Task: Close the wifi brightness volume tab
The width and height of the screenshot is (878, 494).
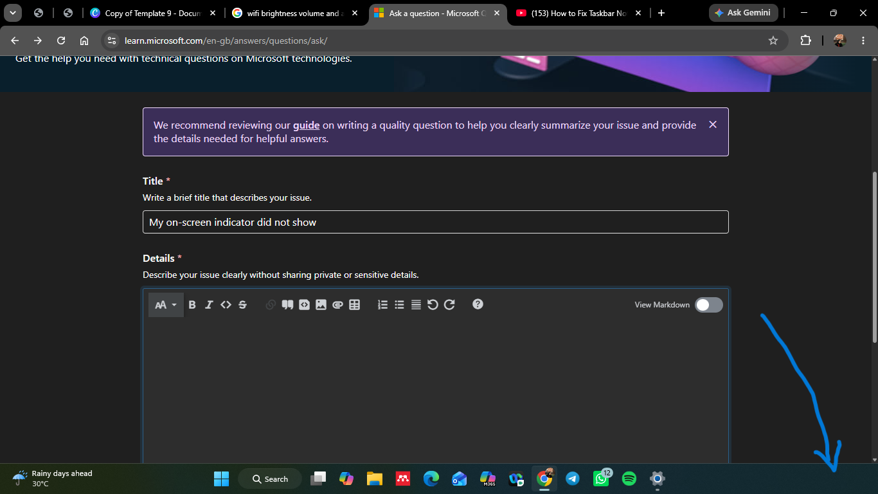Action: point(355,13)
